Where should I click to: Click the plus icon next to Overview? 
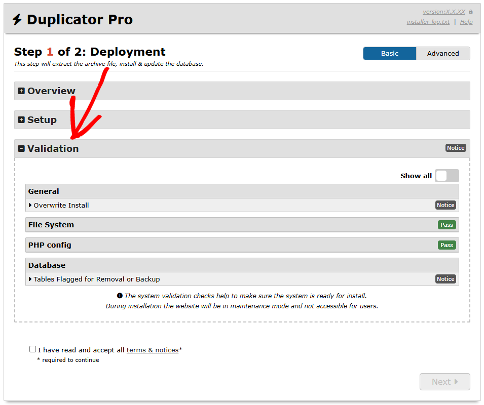point(21,91)
